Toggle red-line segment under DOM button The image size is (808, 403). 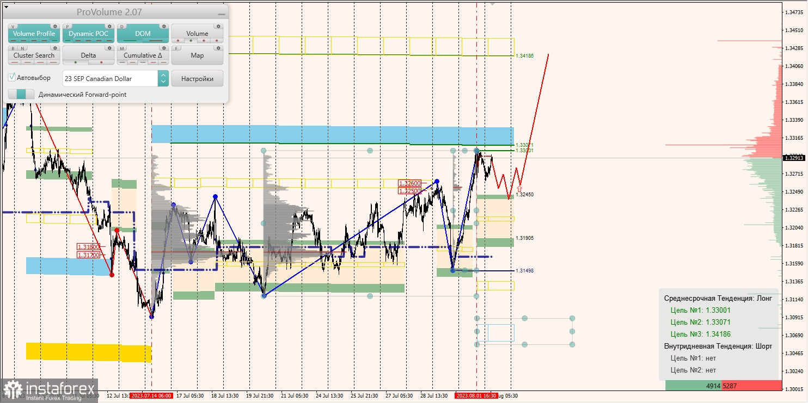[156, 41]
